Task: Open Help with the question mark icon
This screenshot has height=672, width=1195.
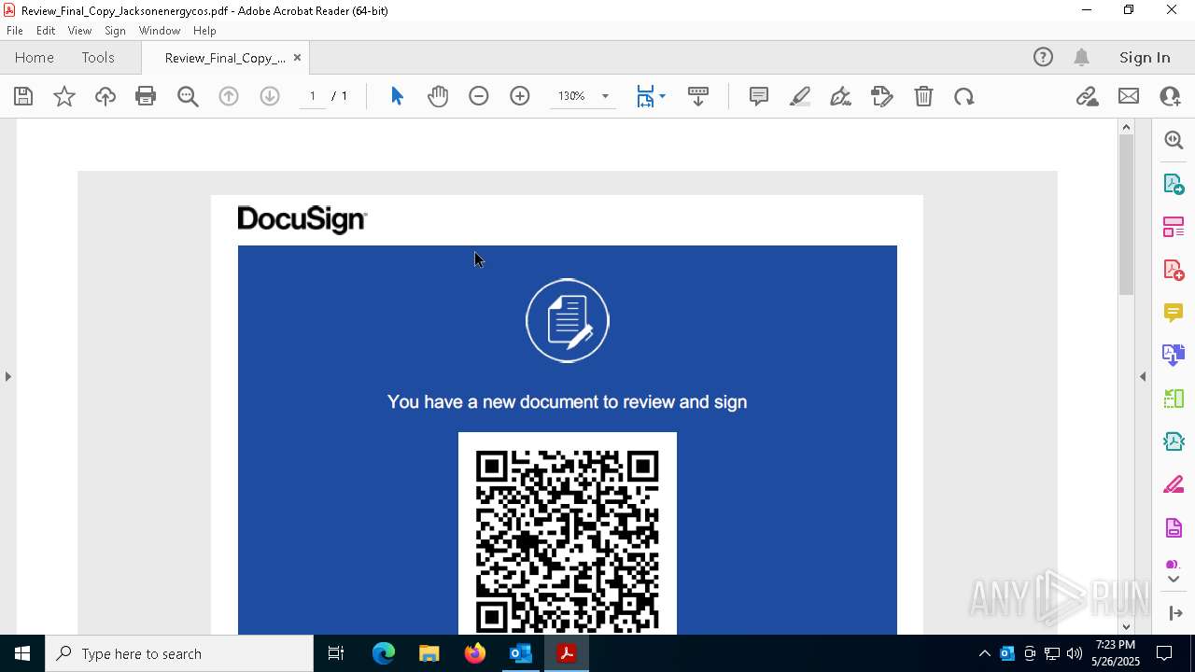Action: (x=1043, y=58)
